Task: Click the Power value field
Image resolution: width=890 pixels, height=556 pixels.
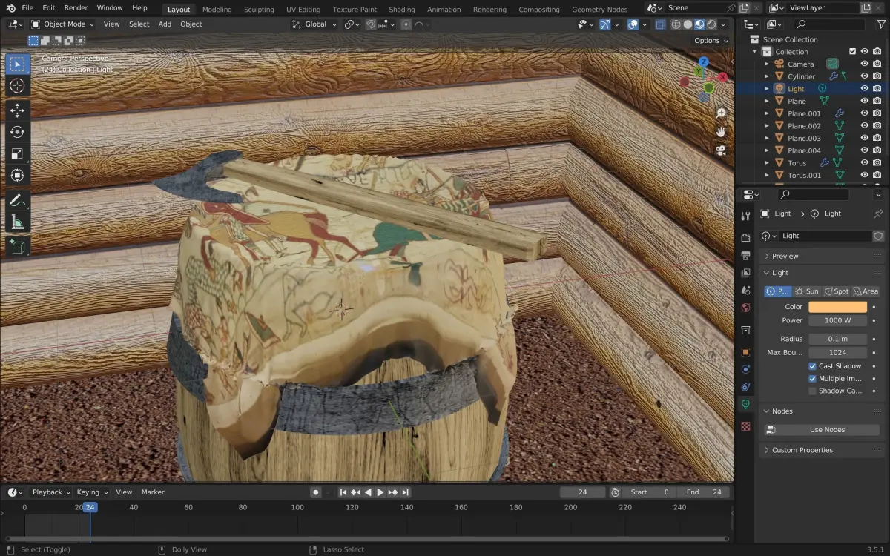Action: pyautogui.click(x=837, y=320)
